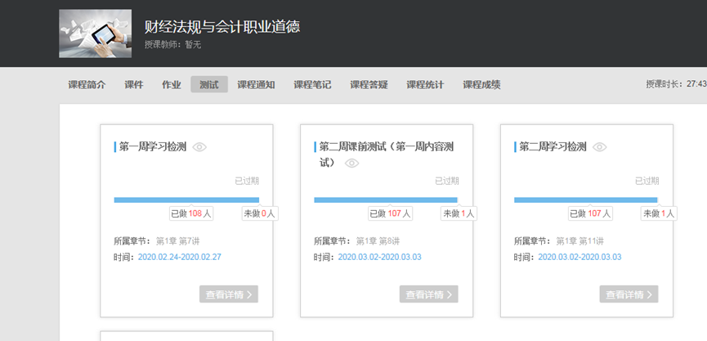Open the 作业 tab
The height and width of the screenshot is (341, 707).
[171, 84]
